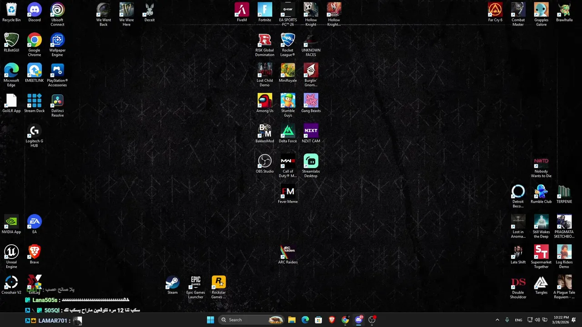This screenshot has height=327, width=582.
Task: Select the EA app desktop icon
Action: 35,225
